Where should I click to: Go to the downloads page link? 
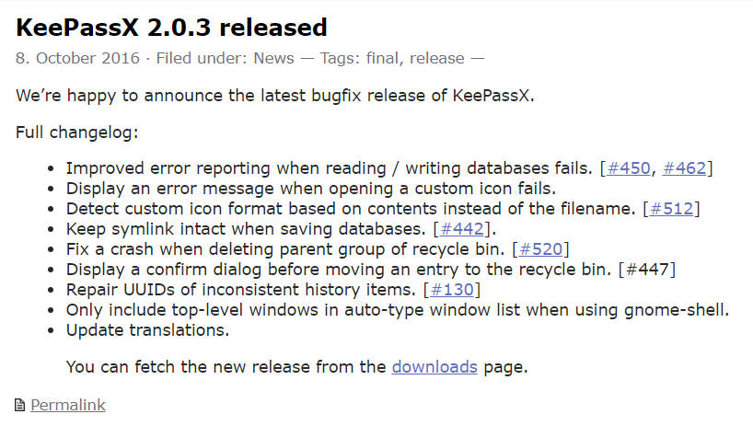pyautogui.click(x=434, y=367)
